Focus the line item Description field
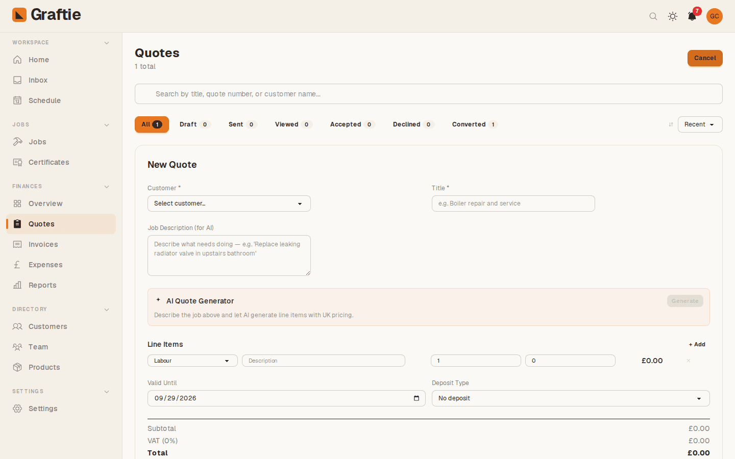735x459 pixels. tap(324, 361)
